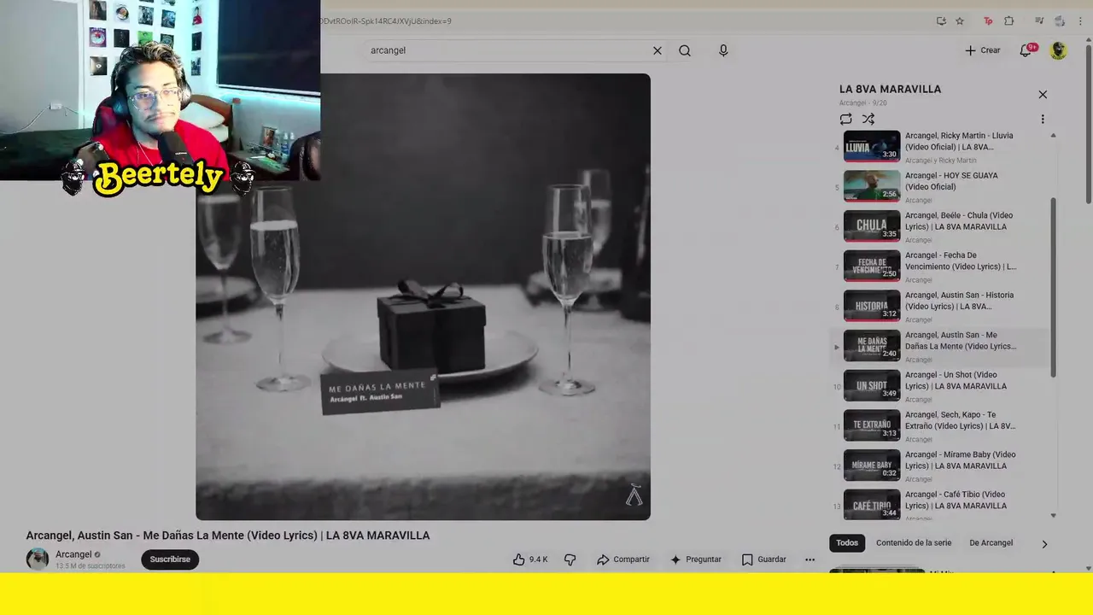Clear the search box with the X icon
Image resolution: width=1093 pixels, height=615 pixels.
(x=658, y=50)
